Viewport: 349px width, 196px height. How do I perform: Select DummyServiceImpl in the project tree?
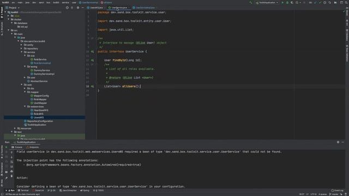44,74
